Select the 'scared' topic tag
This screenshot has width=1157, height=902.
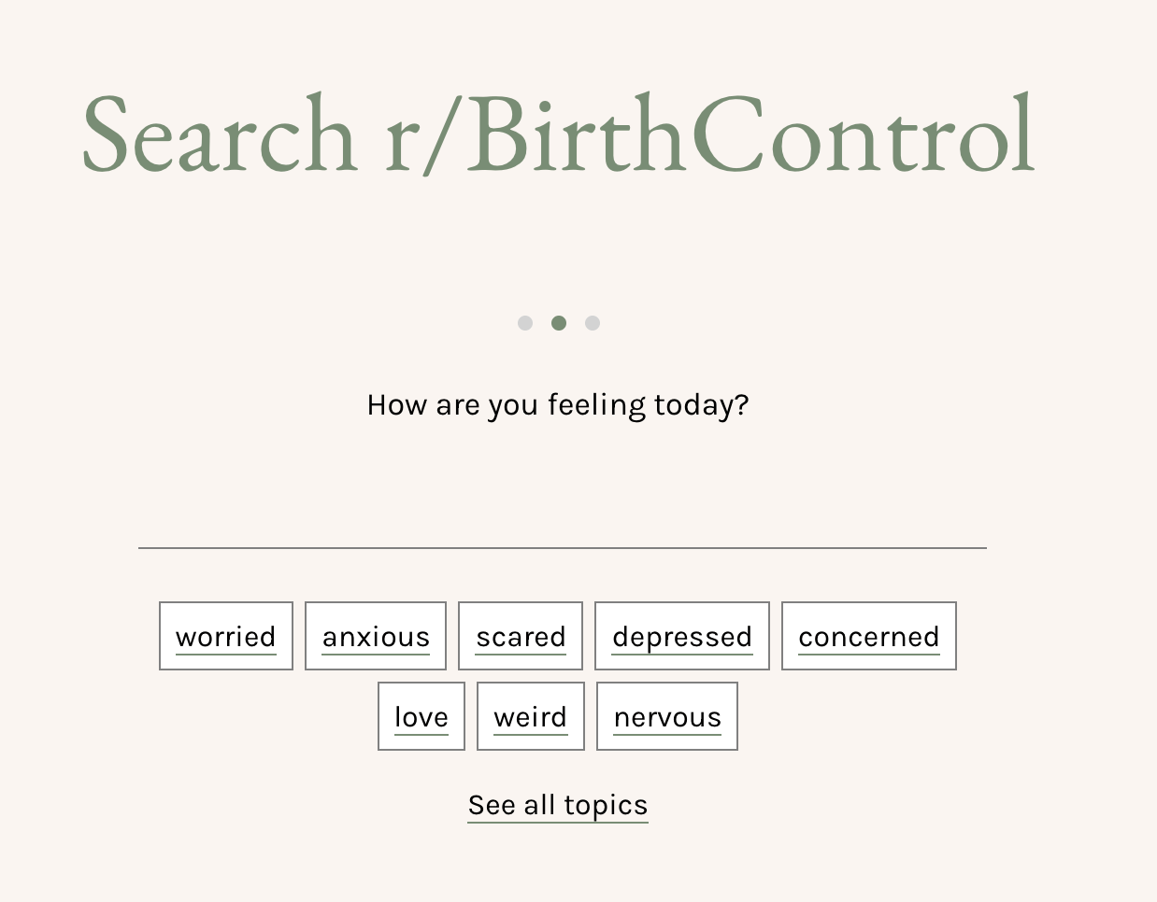[521, 637]
